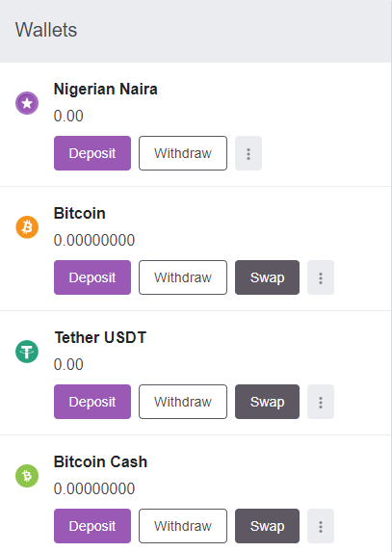The image size is (392, 552).
Task: Open the three-dot menu for Bitcoin wallet
Action: pos(321,277)
